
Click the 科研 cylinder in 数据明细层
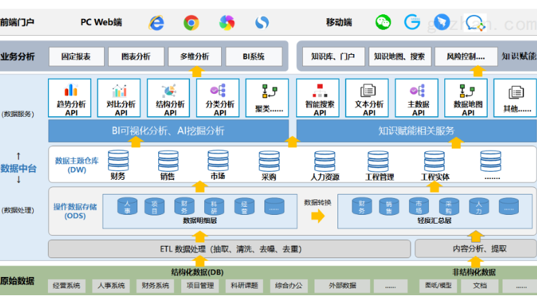[x=214, y=206]
